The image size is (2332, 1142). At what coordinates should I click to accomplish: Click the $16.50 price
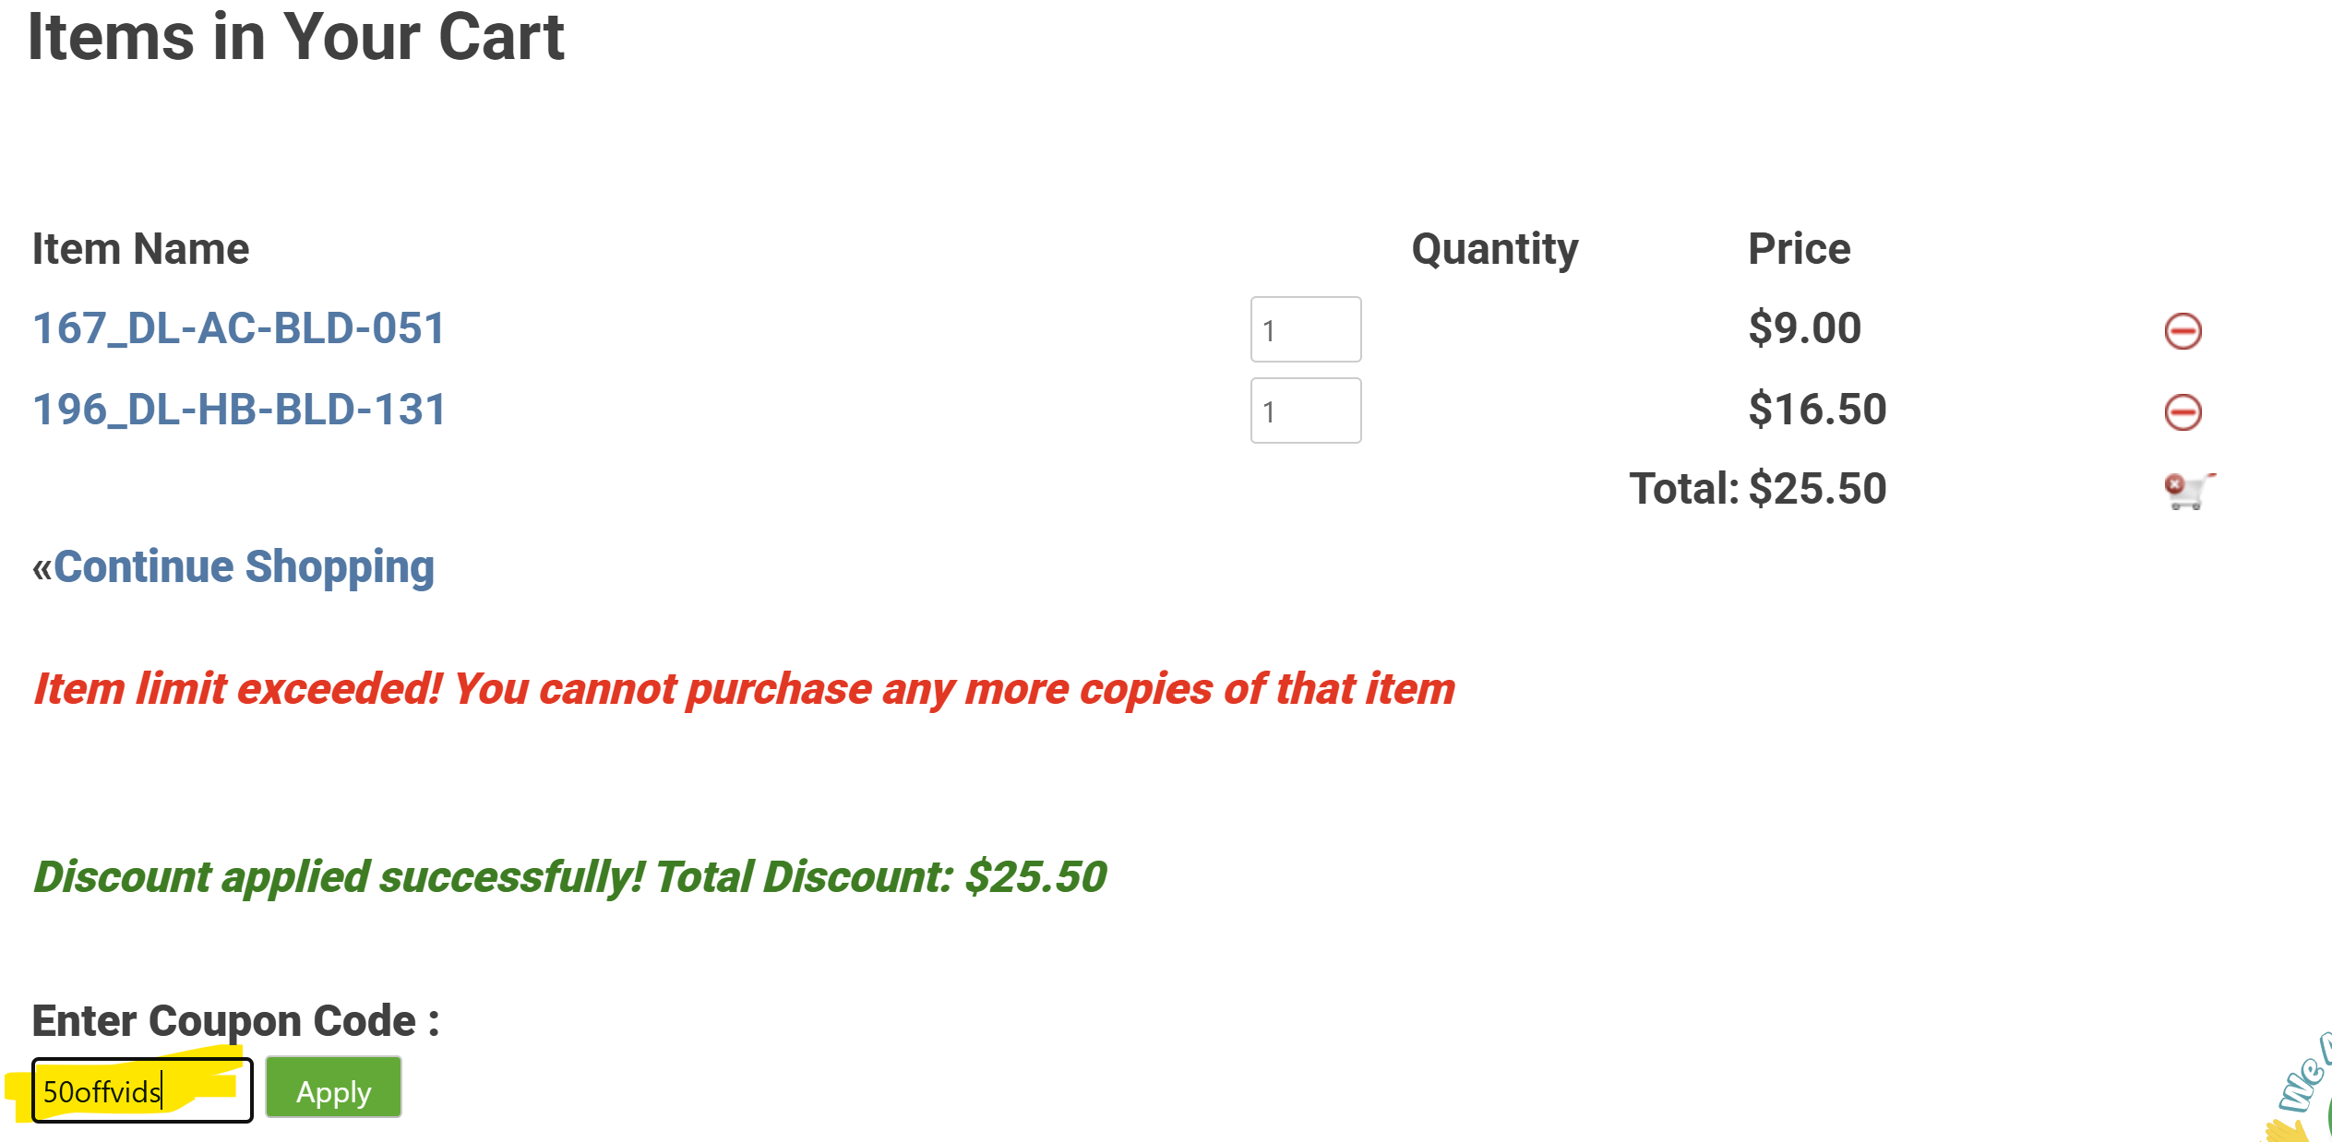tap(1816, 410)
